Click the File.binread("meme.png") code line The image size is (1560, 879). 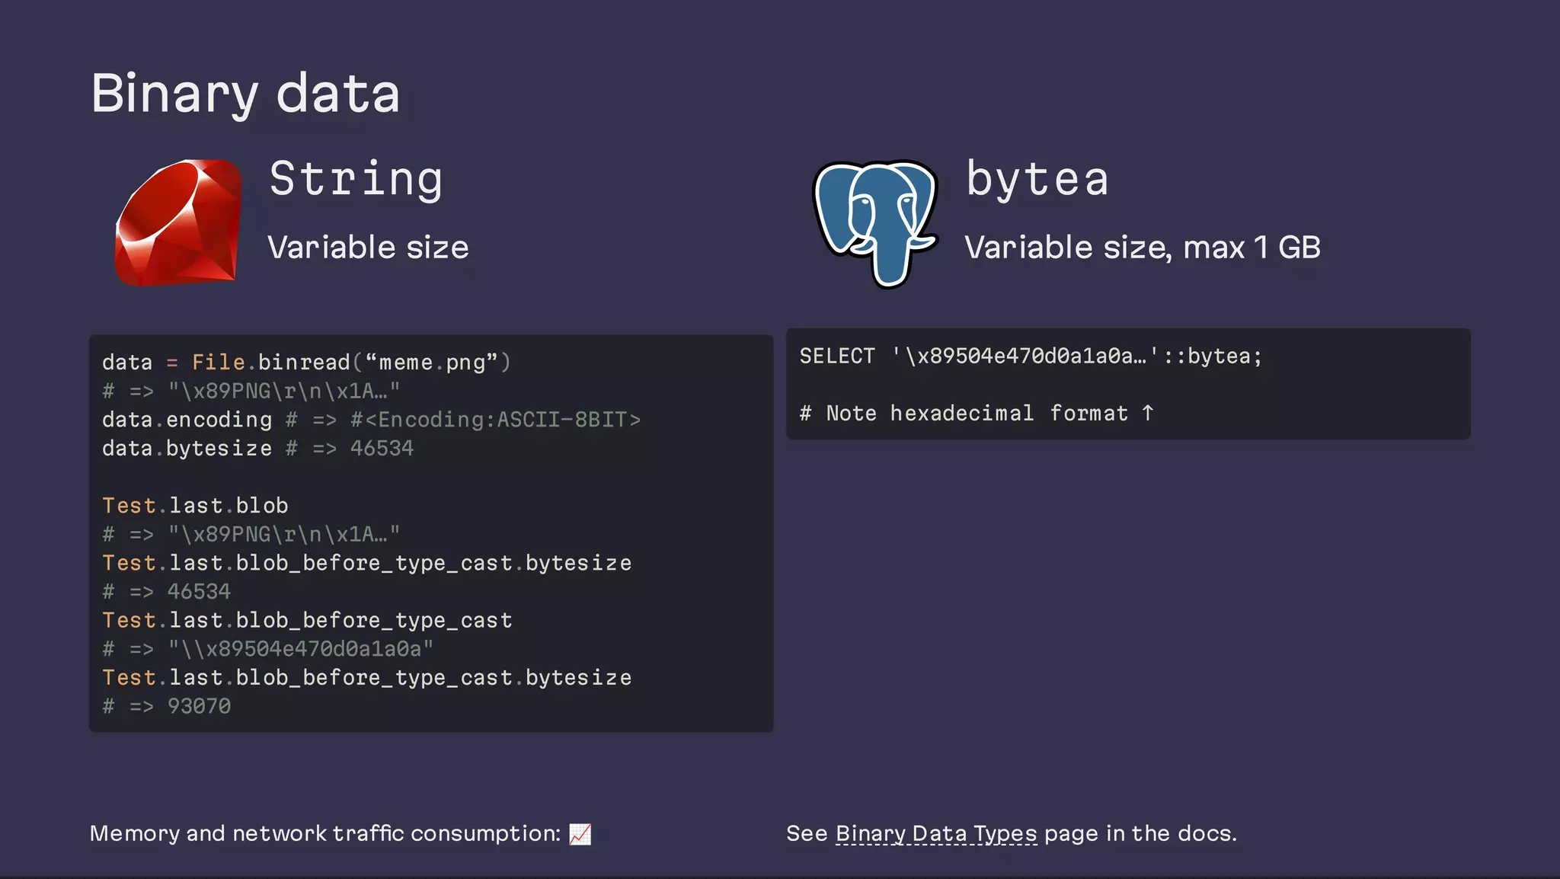(306, 363)
